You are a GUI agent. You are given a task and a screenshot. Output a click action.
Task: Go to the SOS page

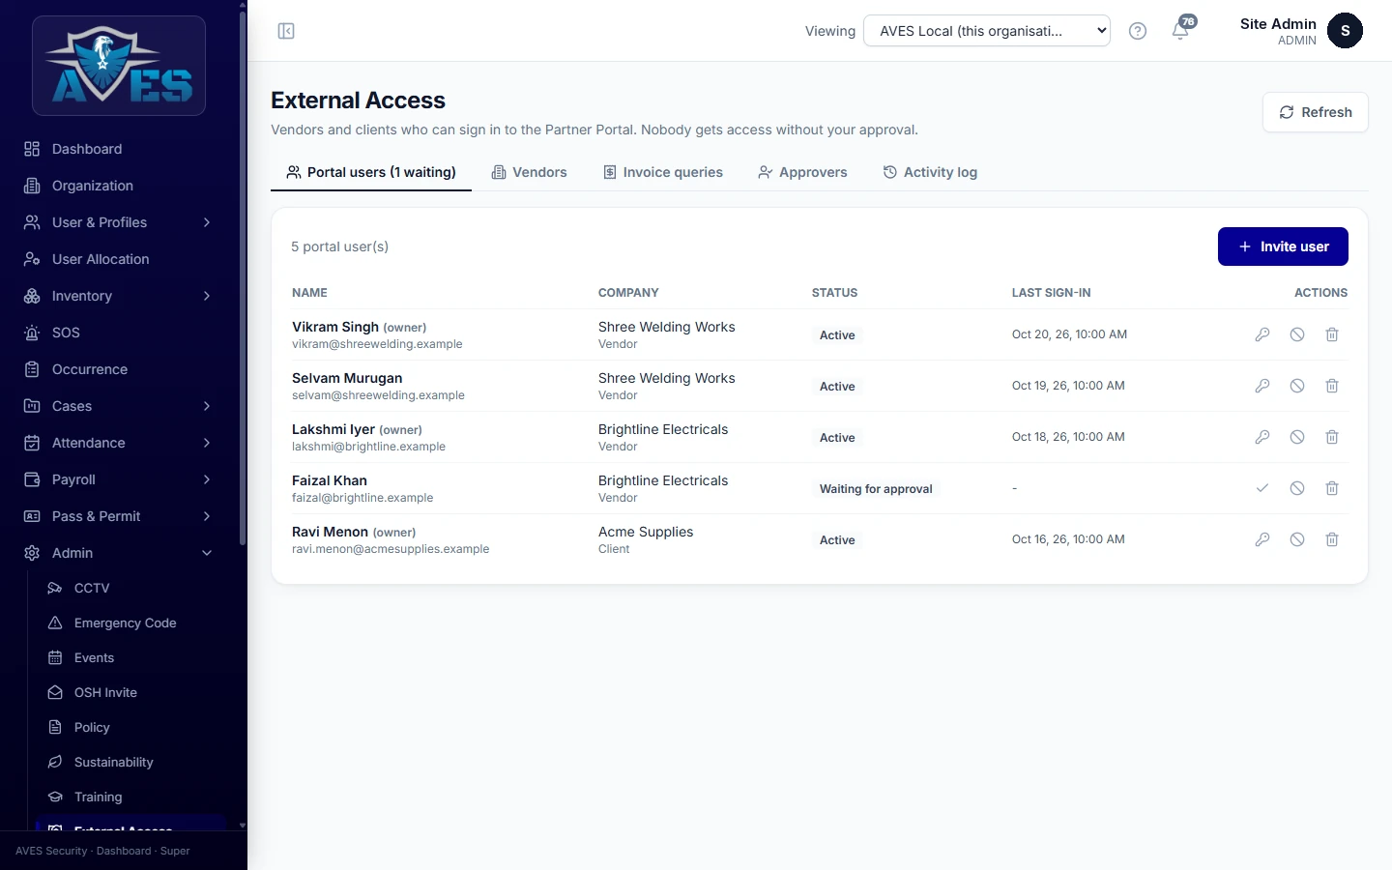click(119, 333)
